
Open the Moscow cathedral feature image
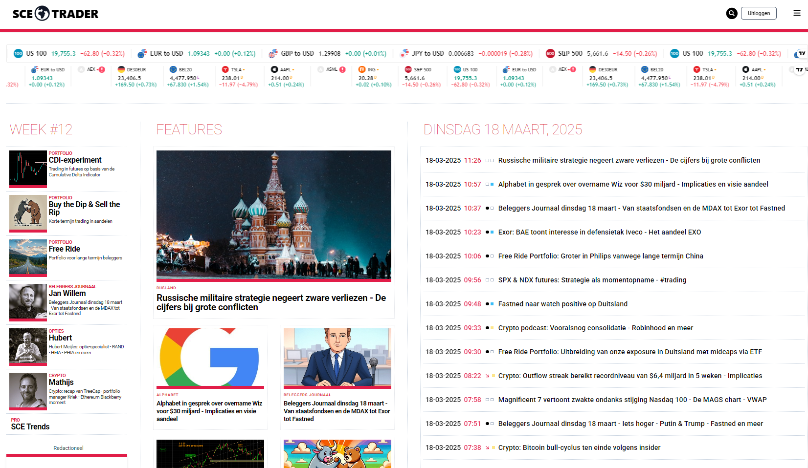(x=274, y=215)
